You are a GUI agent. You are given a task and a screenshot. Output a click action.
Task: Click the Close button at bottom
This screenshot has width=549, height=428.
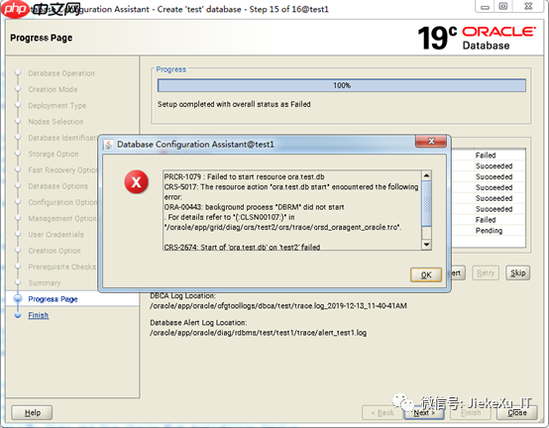point(517,412)
